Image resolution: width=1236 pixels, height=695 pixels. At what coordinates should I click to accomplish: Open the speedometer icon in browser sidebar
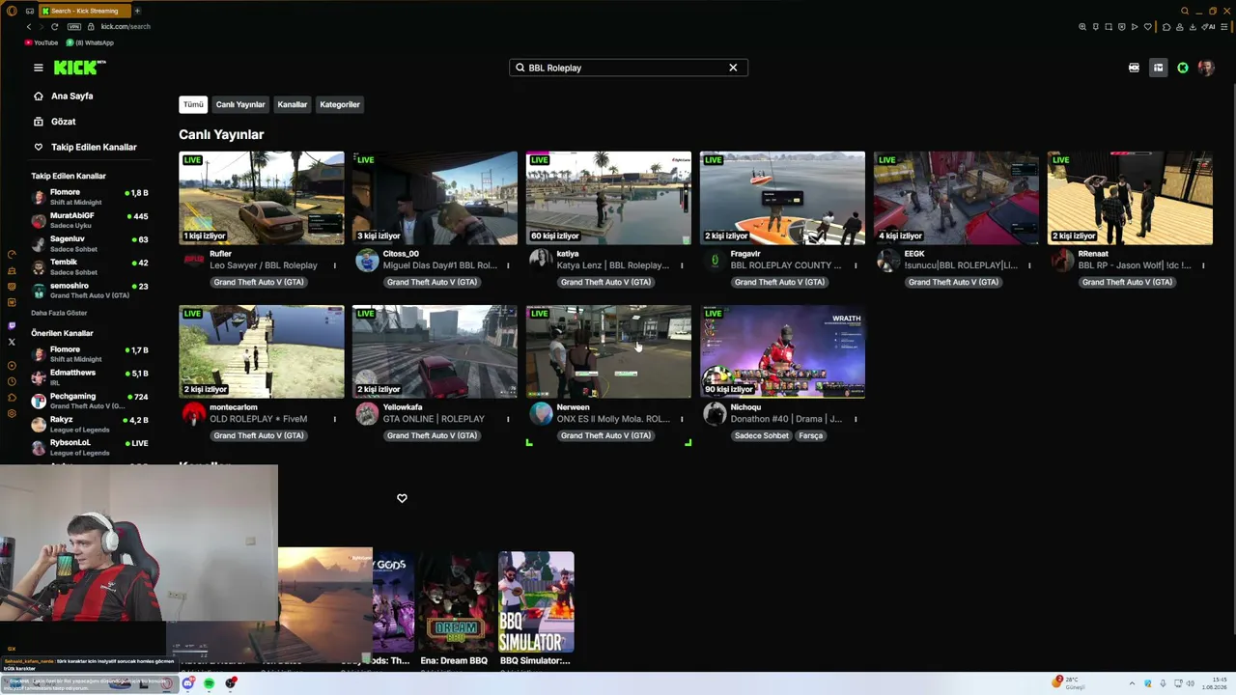[x=12, y=255]
